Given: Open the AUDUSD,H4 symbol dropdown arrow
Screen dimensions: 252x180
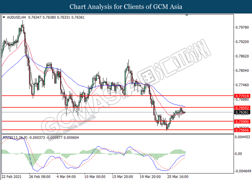Looking at the screenshot, I should [4, 17].
